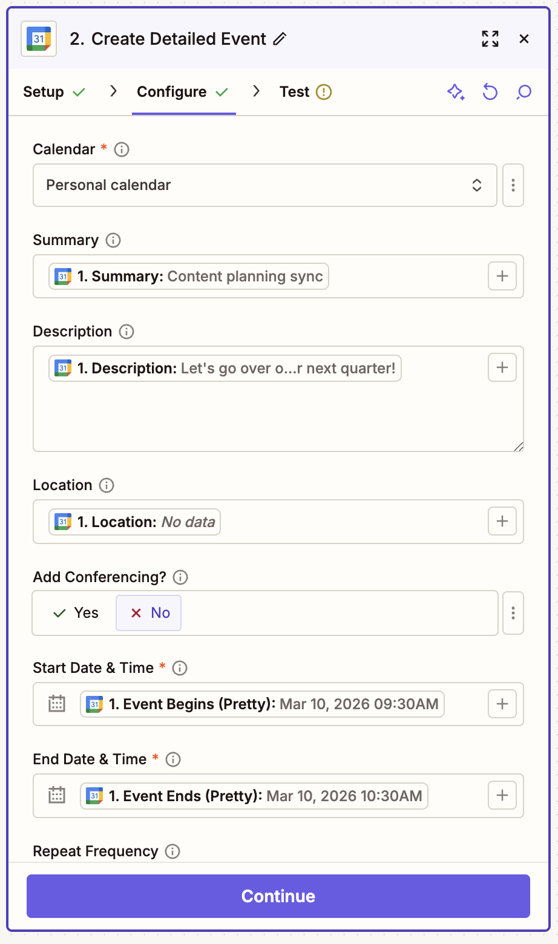
Task: Insert data into Summary with plus icon
Action: pyautogui.click(x=502, y=276)
